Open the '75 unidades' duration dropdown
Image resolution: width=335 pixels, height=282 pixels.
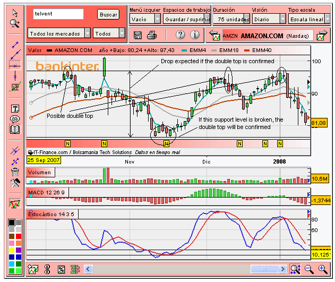(x=231, y=19)
